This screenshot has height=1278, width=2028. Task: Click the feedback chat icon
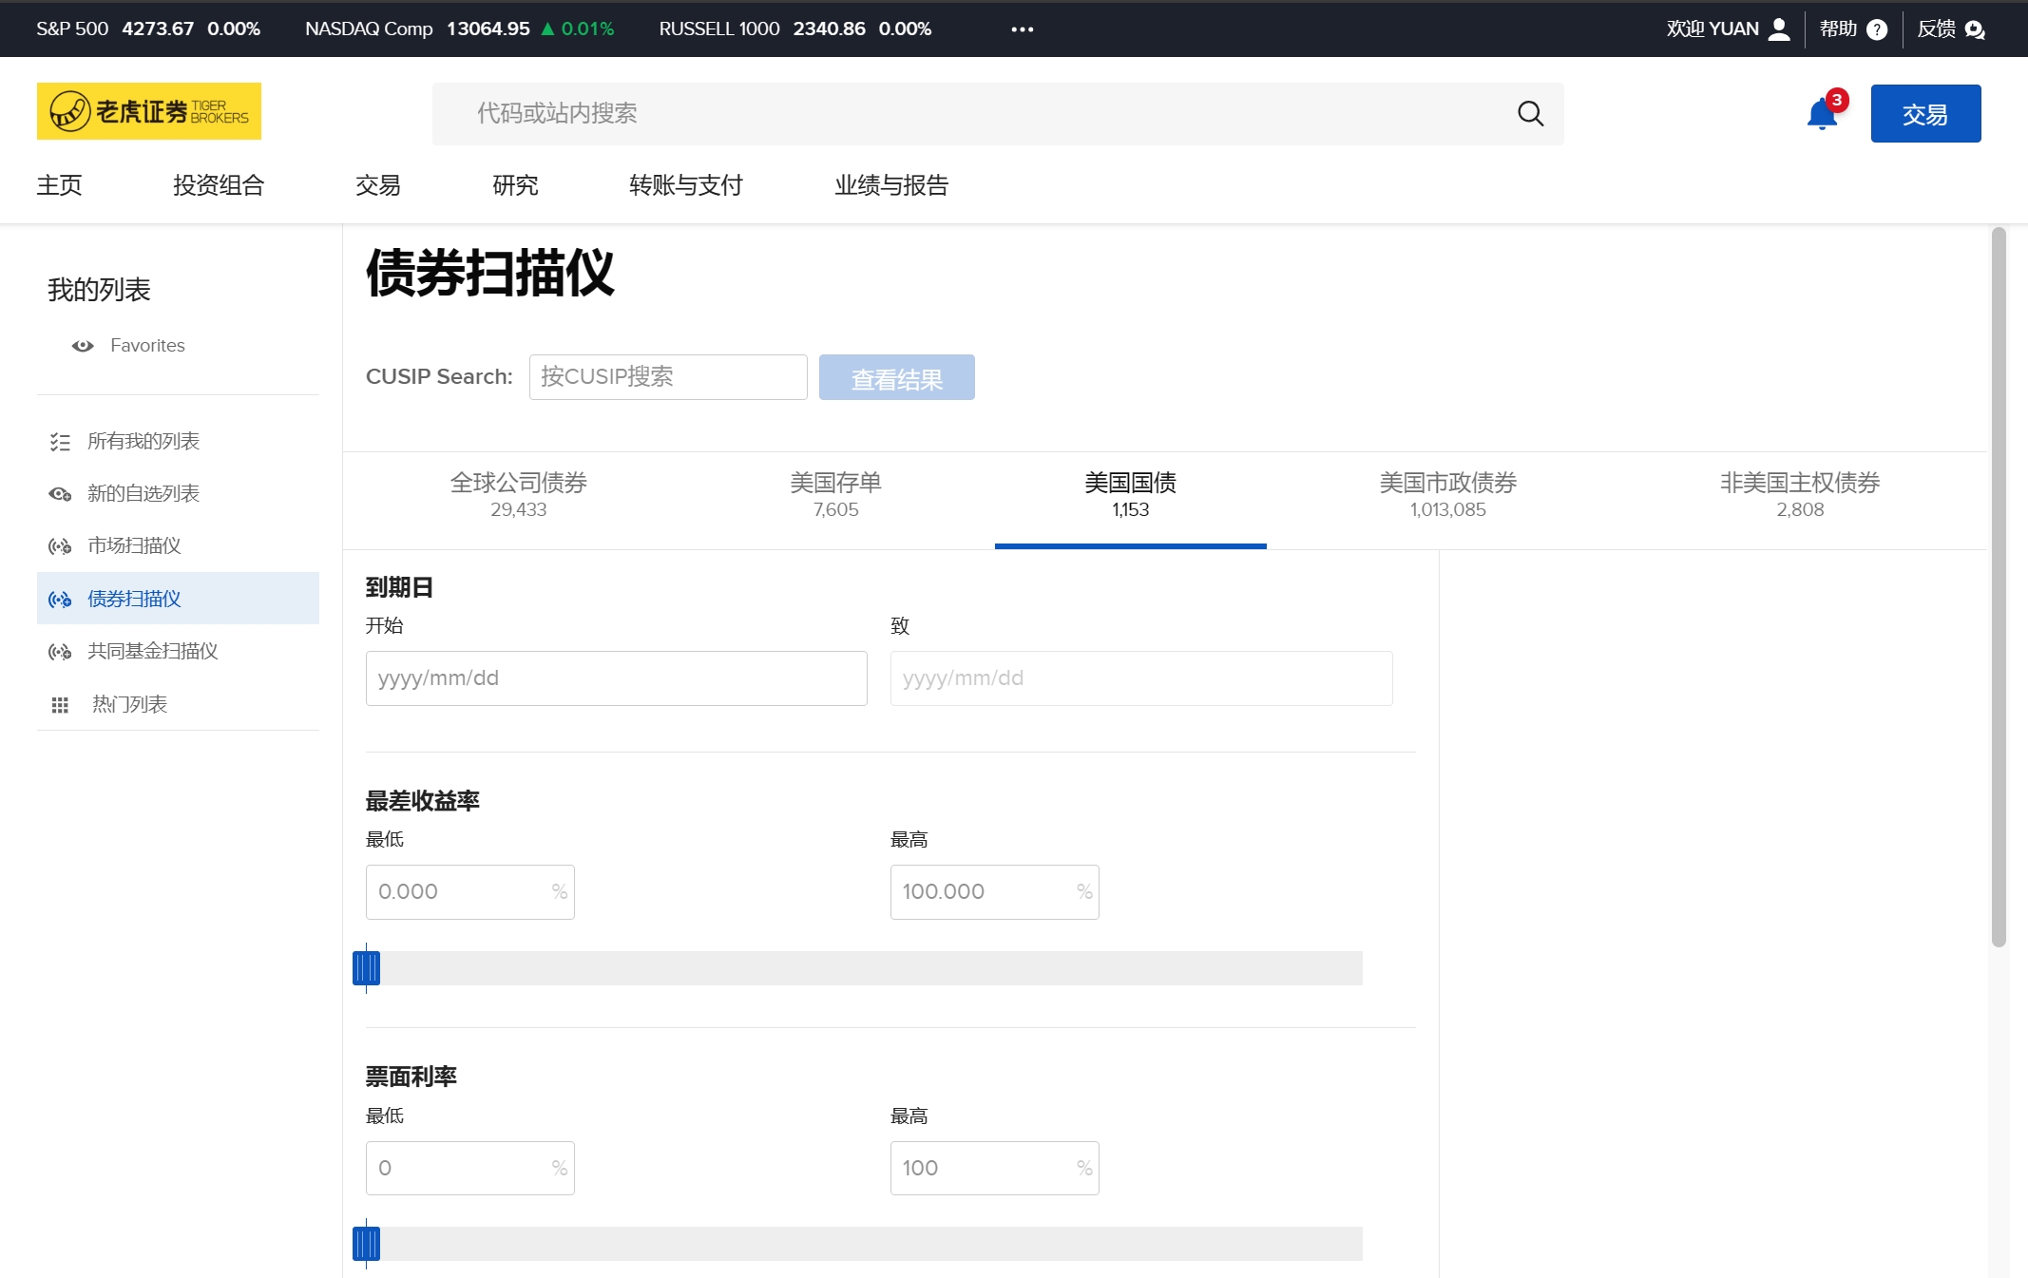click(1975, 29)
